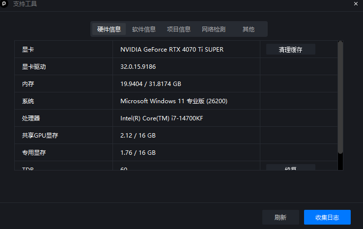Open the 其他 tab
The height and width of the screenshot is (229, 363).
(249, 29)
